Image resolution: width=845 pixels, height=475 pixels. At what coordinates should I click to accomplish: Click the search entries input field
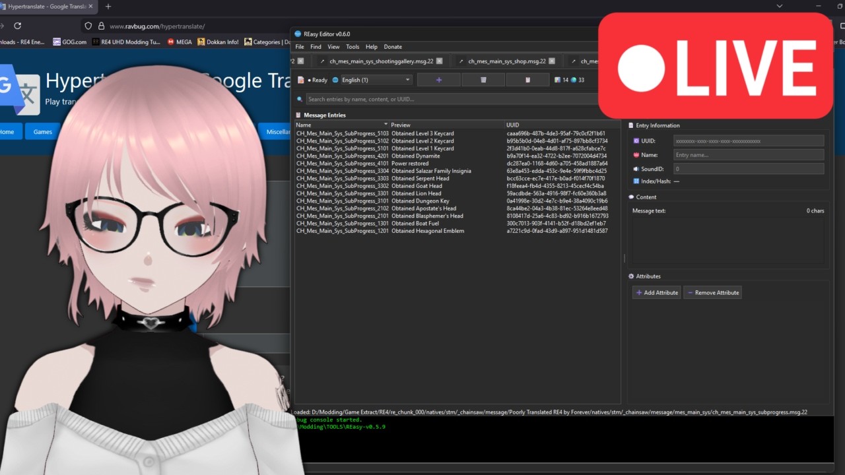(452, 99)
